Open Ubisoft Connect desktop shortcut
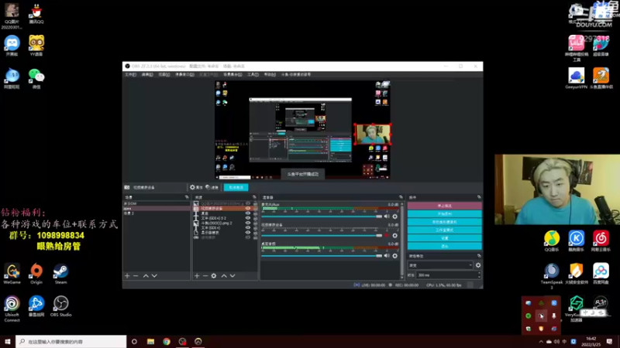Image resolution: width=620 pixels, height=348 pixels. tap(12, 309)
